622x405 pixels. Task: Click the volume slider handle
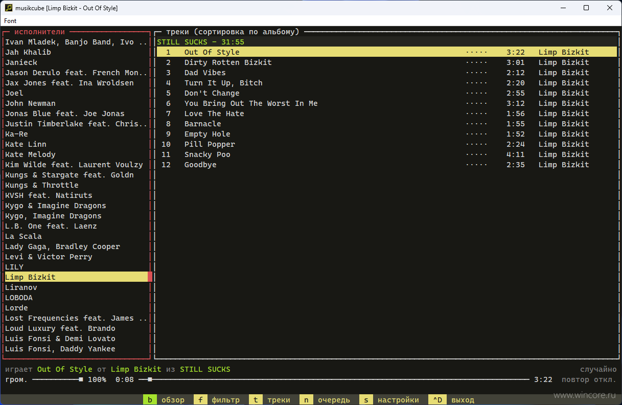pos(81,379)
